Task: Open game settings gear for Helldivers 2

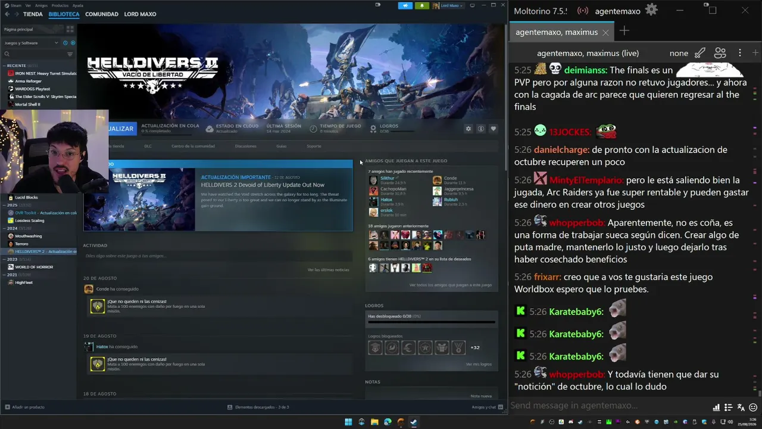Action: (469, 129)
